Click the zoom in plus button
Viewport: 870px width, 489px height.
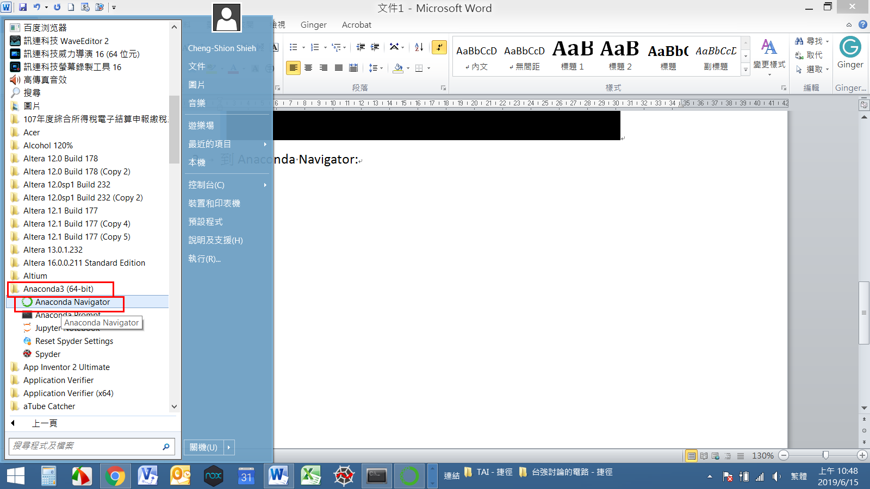[862, 455]
